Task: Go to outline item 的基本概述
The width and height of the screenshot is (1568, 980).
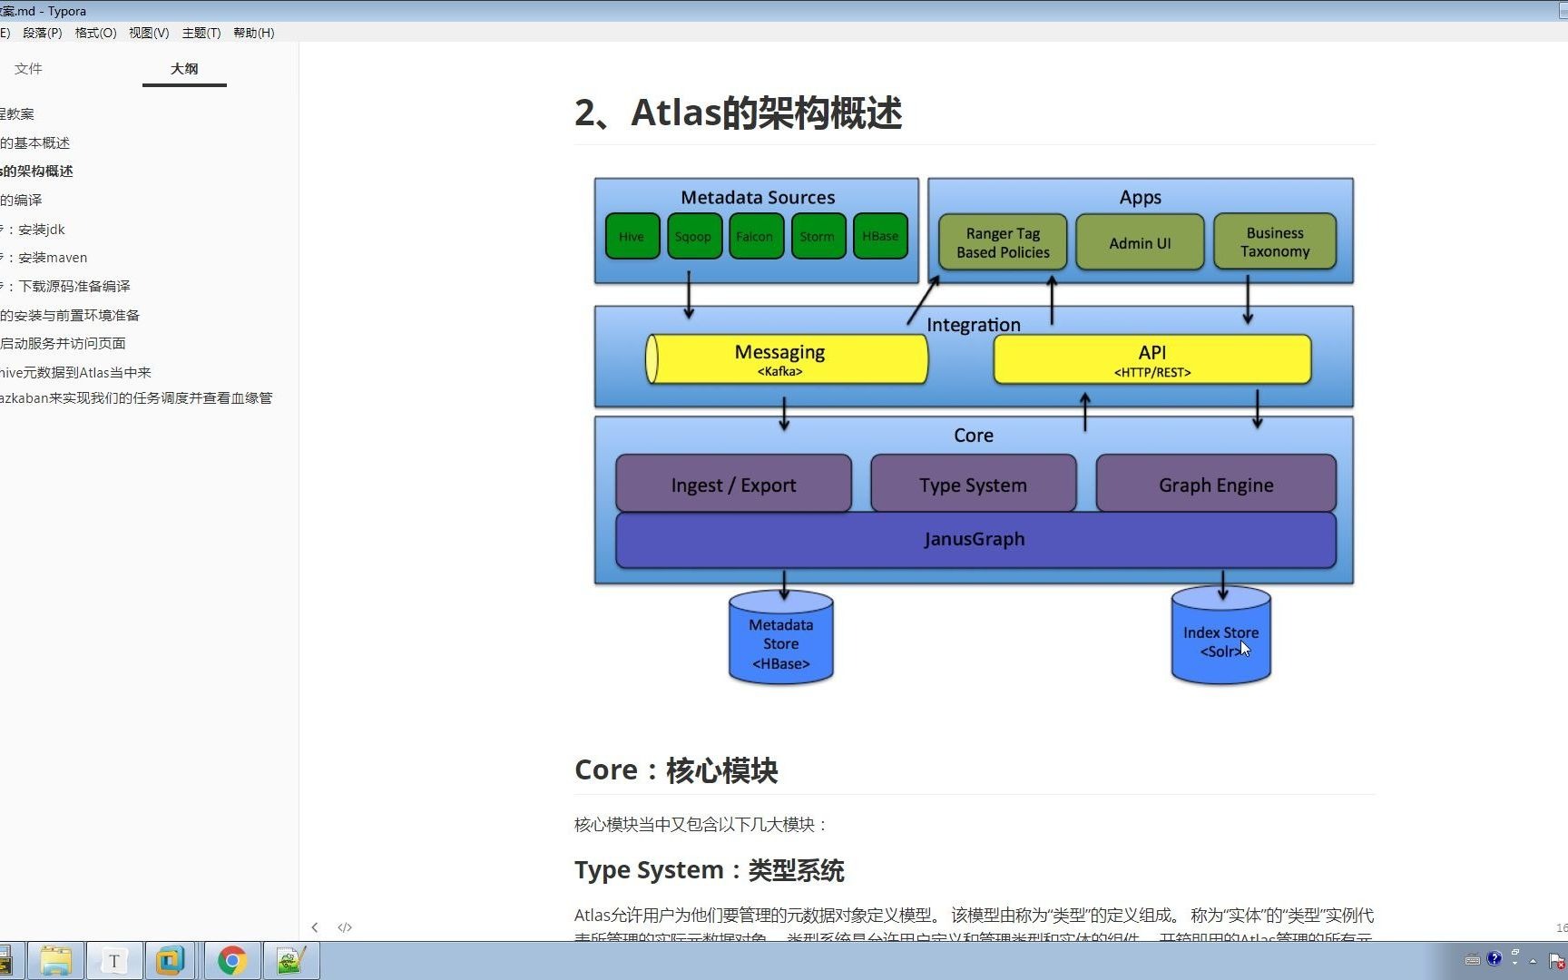Action: coord(34,142)
